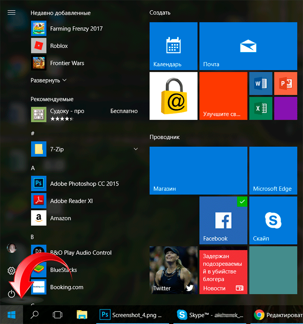The height and width of the screenshot is (324, 303).
Task: Open the Booking.com app icon
Action: coord(39,287)
